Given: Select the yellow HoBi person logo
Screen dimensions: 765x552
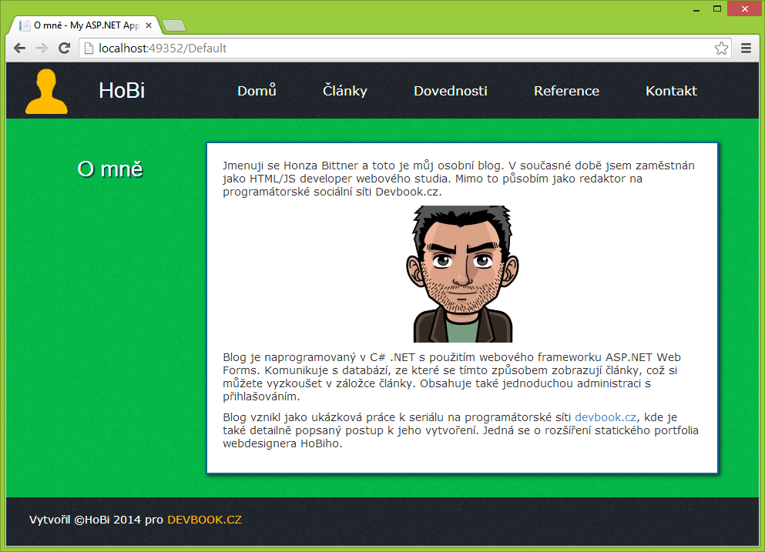Looking at the screenshot, I should tap(45, 90).
